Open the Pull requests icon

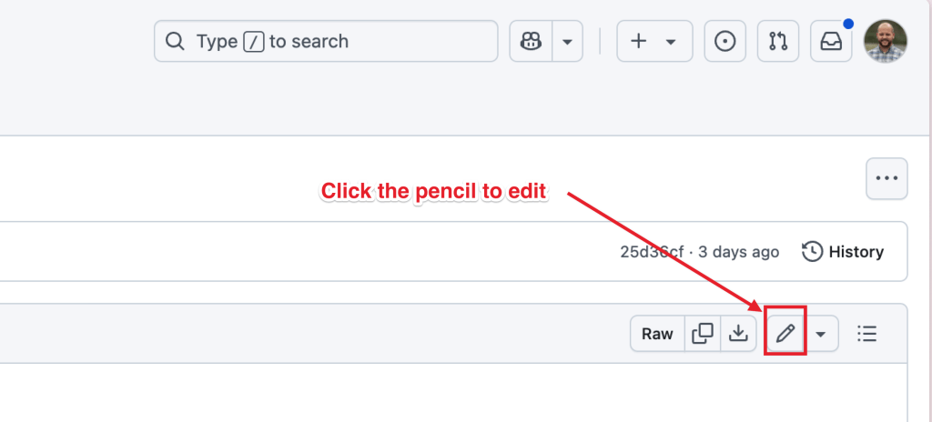tap(778, 42)
